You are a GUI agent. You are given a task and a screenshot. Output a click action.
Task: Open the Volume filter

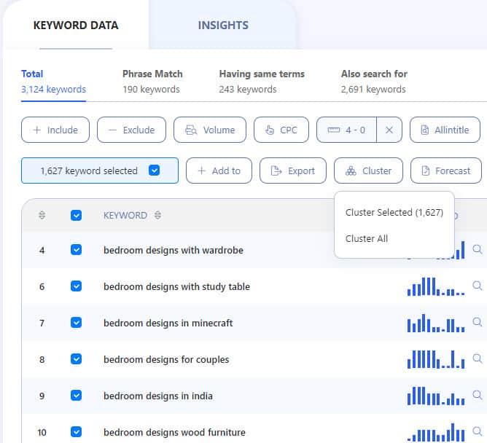[x=210, y=130]
